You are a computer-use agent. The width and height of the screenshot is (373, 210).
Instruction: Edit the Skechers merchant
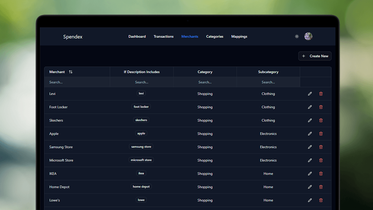[x=310, y=120]
